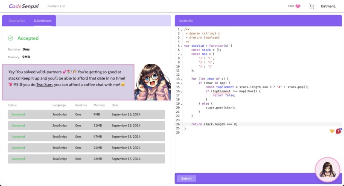This screenshot has height=186, width=344.
Task: Click the Status column header
Action: pyautogui.click(x=12, y=105)
